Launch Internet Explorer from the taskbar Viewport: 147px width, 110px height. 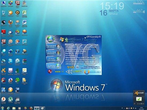click(8, 108)
